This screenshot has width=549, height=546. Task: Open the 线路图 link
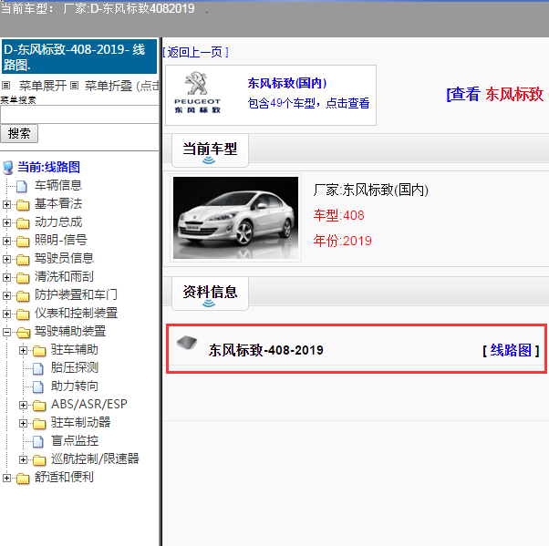point(511,350)
